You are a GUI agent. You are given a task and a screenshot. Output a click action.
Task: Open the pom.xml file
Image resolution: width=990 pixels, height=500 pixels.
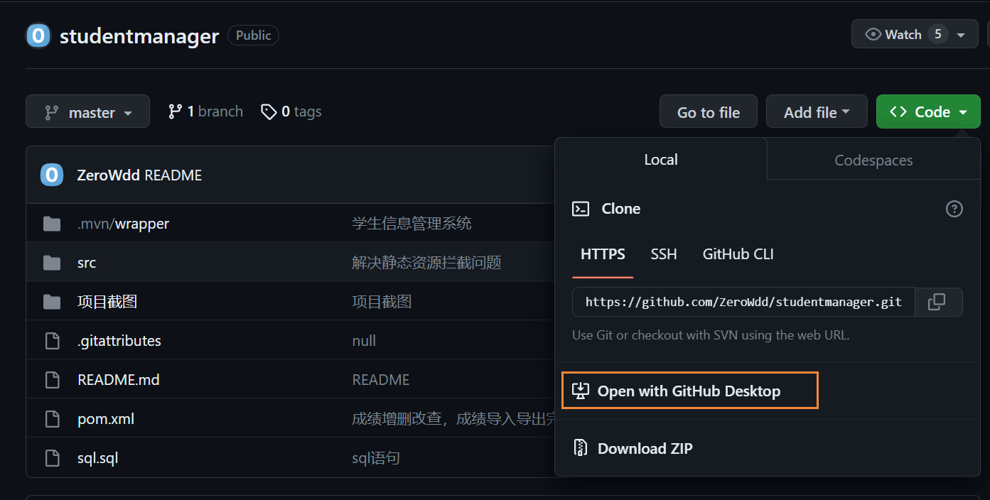pyautogui.click(x=106, y=419)
